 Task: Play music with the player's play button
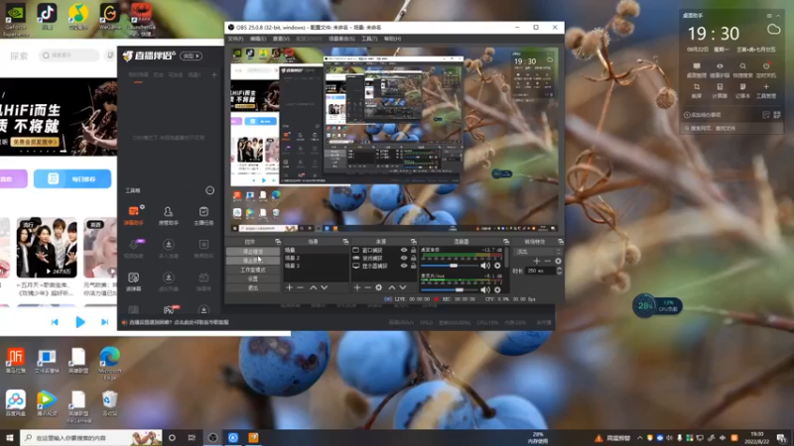(80, 322)
